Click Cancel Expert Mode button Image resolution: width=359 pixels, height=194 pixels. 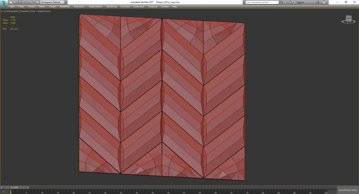click(x=348, y=190)
